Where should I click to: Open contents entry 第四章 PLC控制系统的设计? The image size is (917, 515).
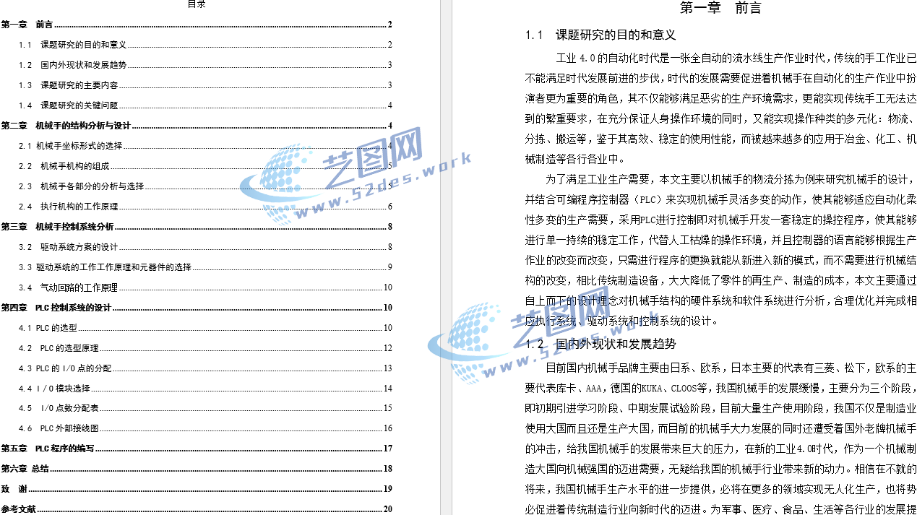point(196,308)
